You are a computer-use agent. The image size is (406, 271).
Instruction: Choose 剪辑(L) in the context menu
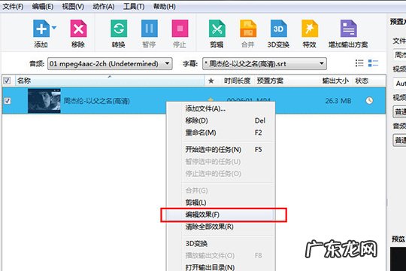pos(220,202)
